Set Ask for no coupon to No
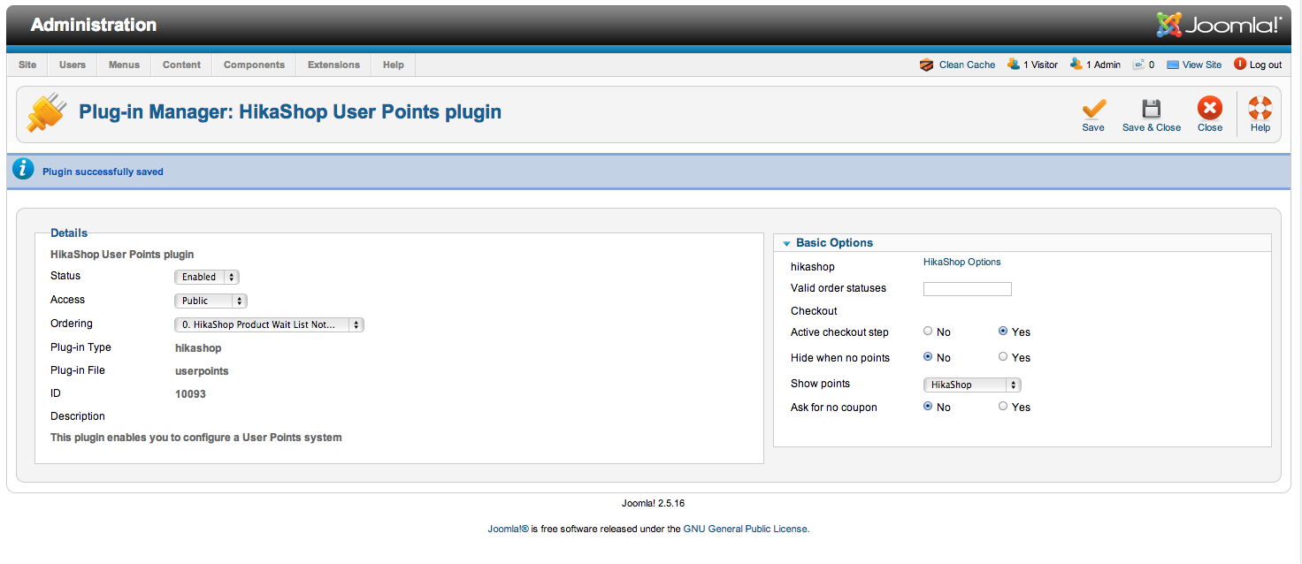 coord(928,407)
